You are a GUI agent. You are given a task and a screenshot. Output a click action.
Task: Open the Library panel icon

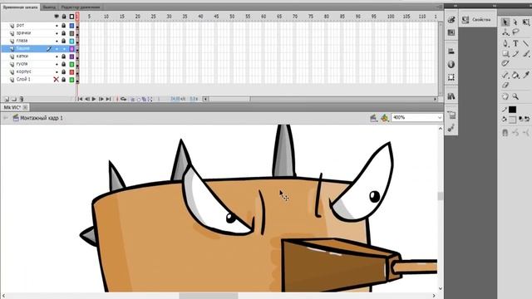[451, 96]
